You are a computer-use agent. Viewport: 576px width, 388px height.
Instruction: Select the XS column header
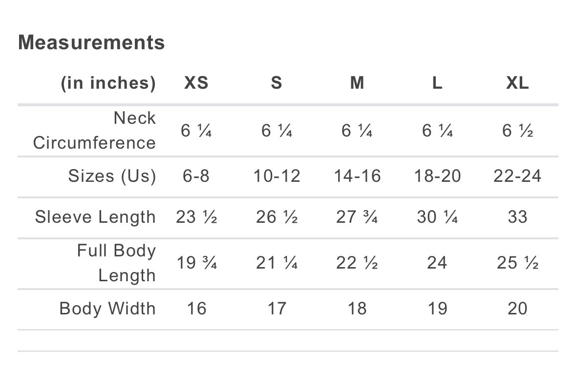tap(196, 83)
